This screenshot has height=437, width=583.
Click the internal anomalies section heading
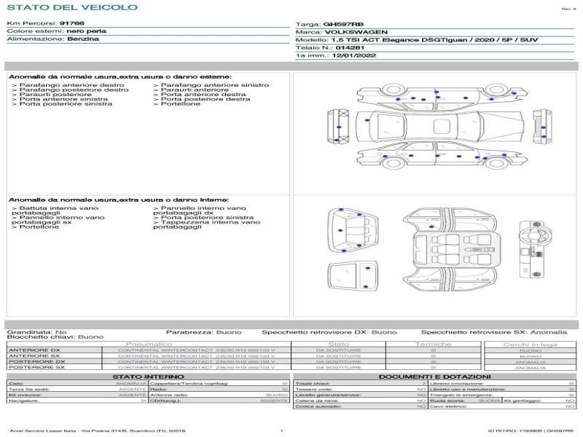pos(119,200)
